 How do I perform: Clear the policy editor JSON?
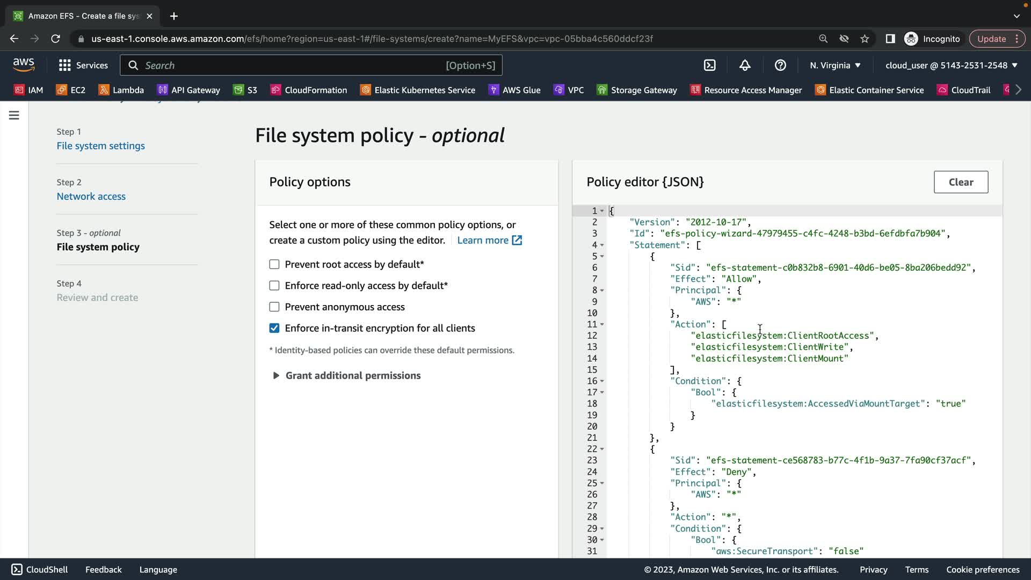tap(961, 182)
